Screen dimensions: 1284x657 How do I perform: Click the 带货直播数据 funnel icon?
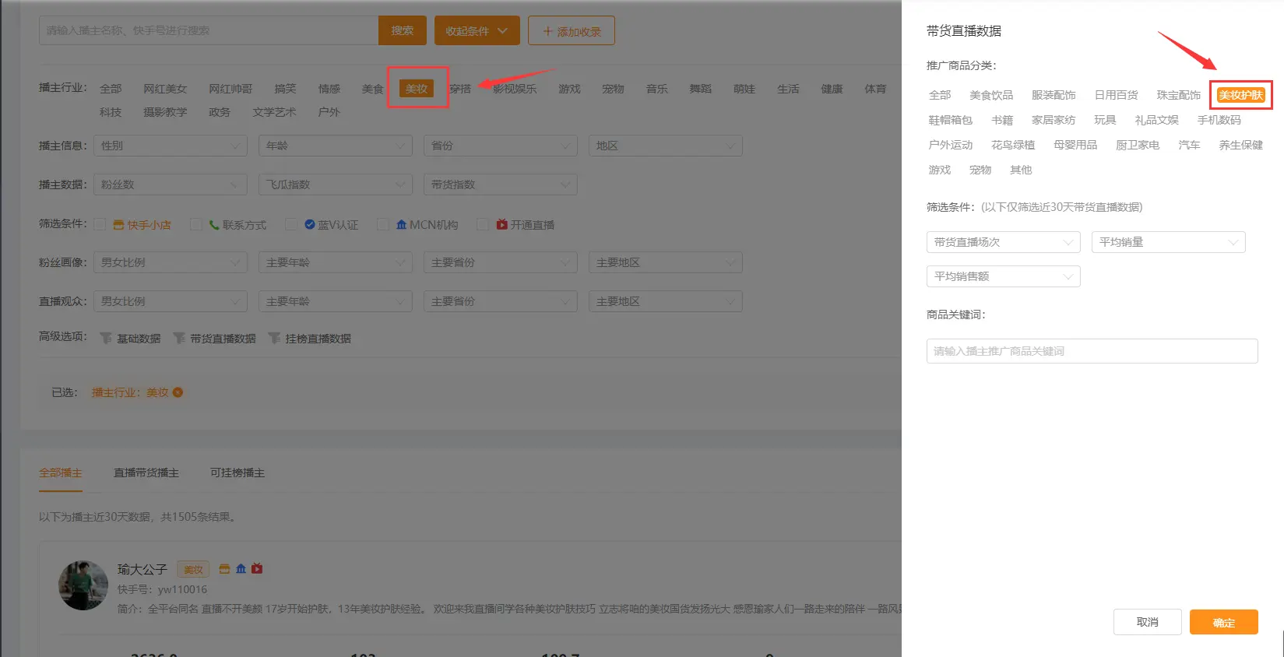(179, 339)
